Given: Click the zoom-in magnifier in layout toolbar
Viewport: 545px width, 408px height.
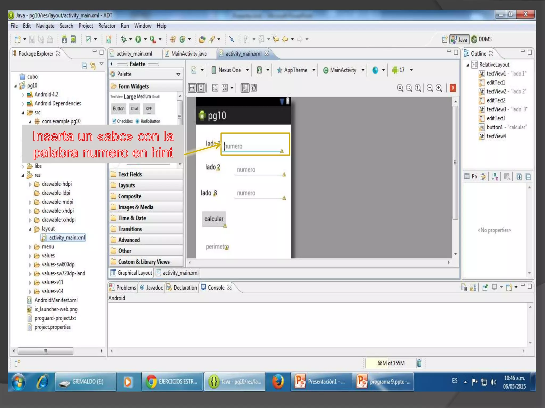Looking at the screenshot, I should pos(439,88).
